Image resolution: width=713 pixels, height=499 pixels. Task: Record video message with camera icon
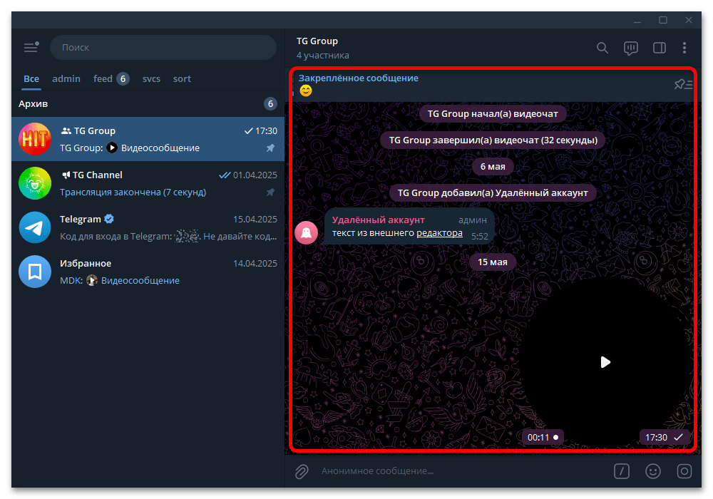click(684, 471)
